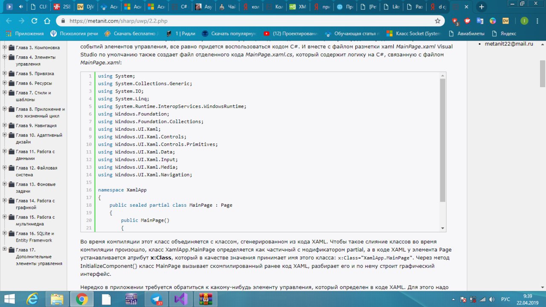Open the DV extension icon in toolbar
The image size is (546, 307).
click(x=505, y=21)
